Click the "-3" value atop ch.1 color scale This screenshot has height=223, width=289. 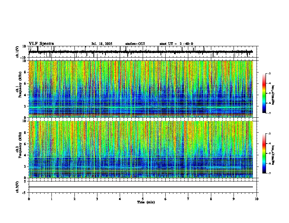pos(269,73)
